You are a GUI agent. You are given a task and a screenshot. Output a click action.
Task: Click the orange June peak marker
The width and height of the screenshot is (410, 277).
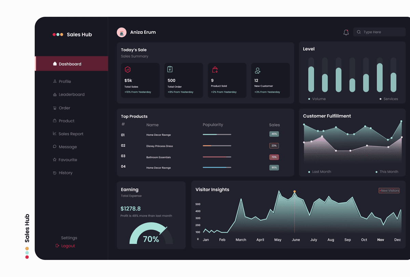coord(295,192)
